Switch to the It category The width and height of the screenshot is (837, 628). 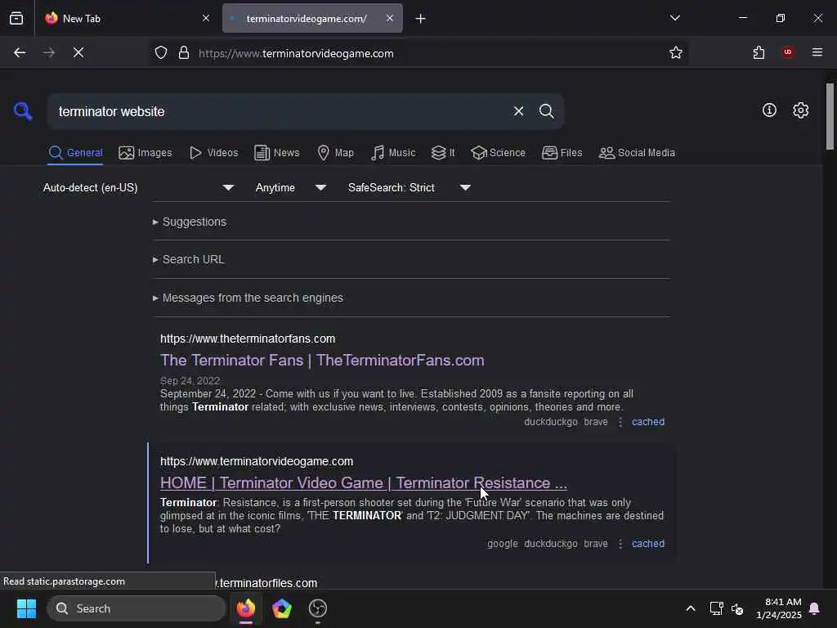(x=444, y=153)
